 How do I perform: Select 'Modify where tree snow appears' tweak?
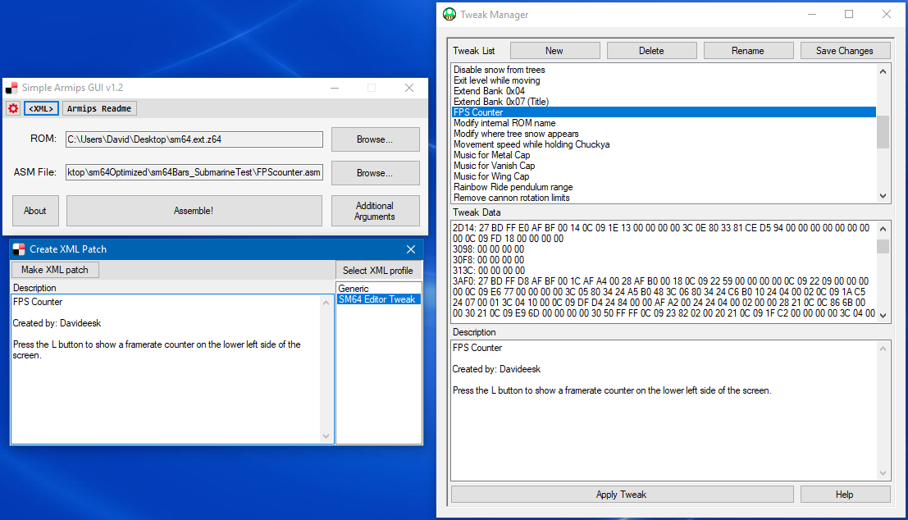pyautogui.click(x=664, y=134)
